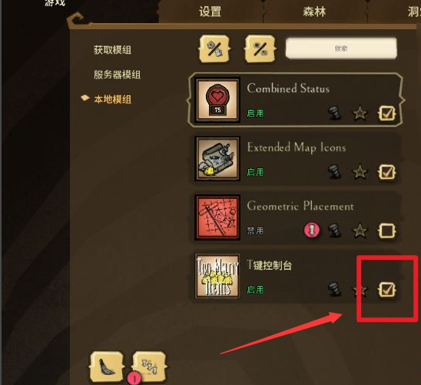Click the first mod filter toggle button
421x385 pixels.
pos(214,49)
